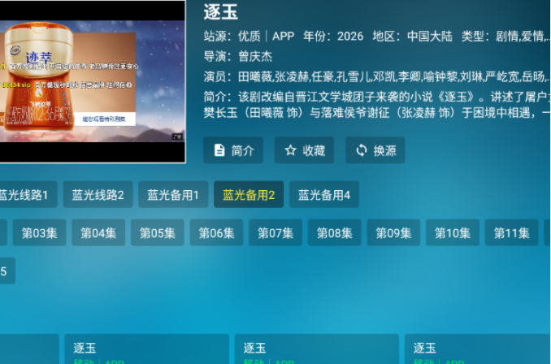Click the director name 曾庆杰

(255, 56)
